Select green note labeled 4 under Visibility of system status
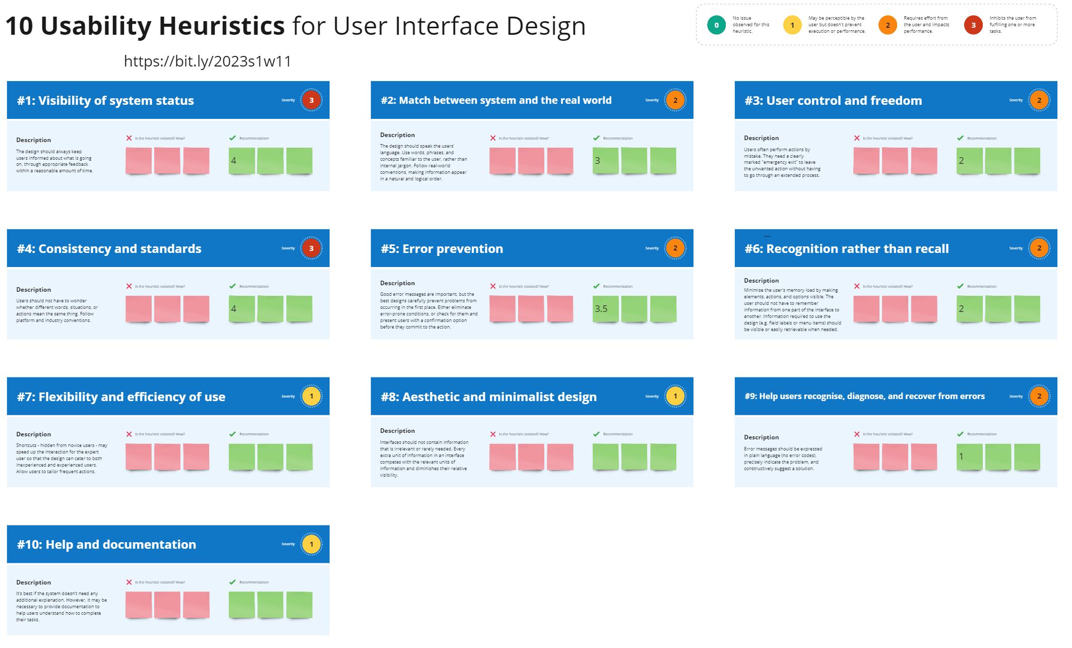This screenshot has width=1072, height=648. (x=241, y=161)
